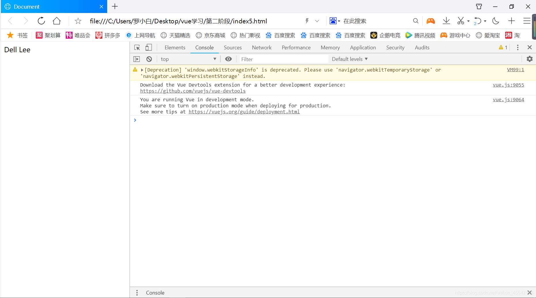Toggle night mode moon icon
Screen dimensions: 536x298
click(496, 21)
